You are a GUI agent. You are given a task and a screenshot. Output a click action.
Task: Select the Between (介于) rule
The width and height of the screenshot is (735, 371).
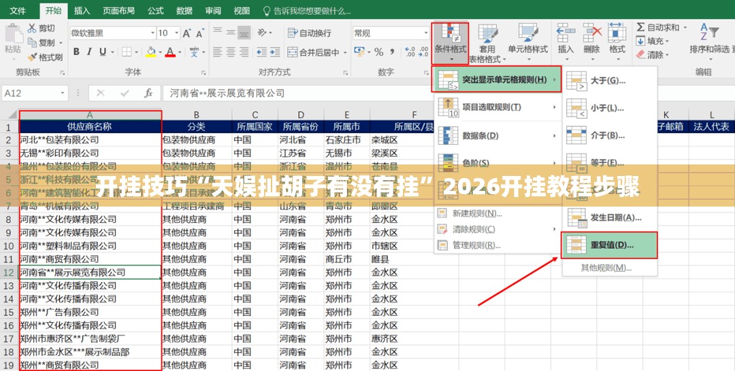pos(609,136)
